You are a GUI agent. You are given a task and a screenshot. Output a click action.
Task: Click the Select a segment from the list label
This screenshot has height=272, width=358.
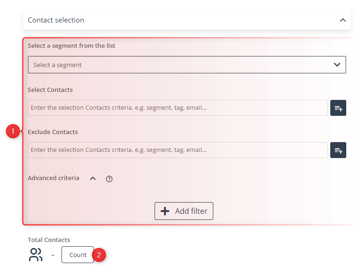pyautogui.click(x=71, y=46)
